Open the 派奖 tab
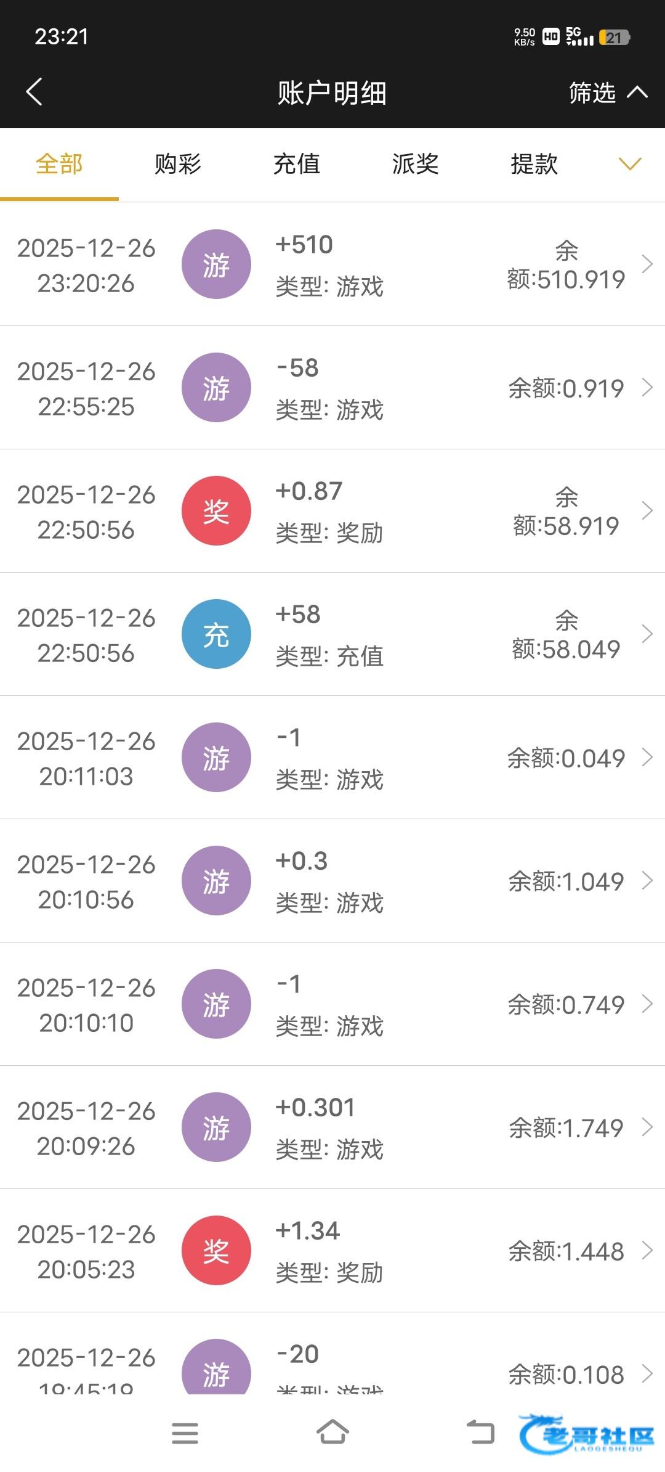The height and width of the screenshot is (1472, 665). (416, 165)
